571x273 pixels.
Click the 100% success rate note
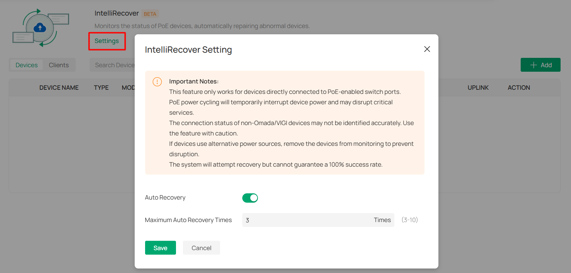(x=276, y=165)
